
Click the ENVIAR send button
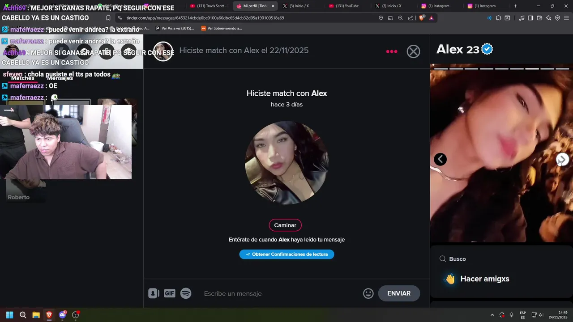click(399, 293)
